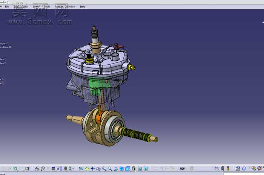264x175 pixels.
Task: Open the File menu
Action: tap(7, 6)
